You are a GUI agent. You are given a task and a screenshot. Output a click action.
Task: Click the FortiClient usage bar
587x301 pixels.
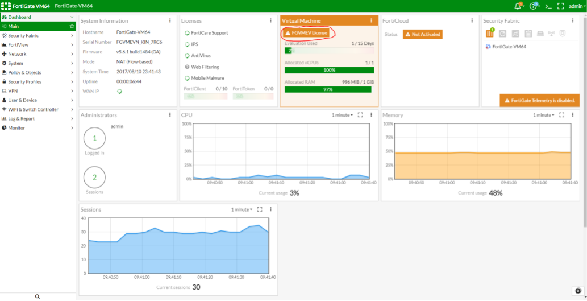[x=206, y=96]
